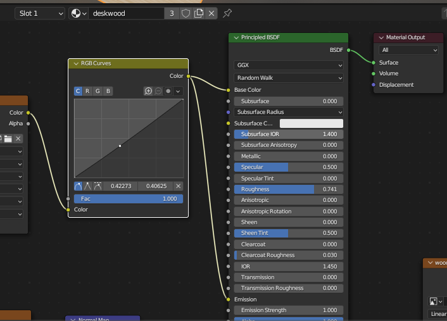The width and height of the screenshot is (447, 321).
Task: Open the image browse icon on wood node
Action: pyautogui.click(x=436, y=301)
